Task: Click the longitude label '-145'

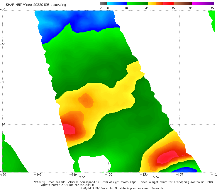Action: (38, 175)
